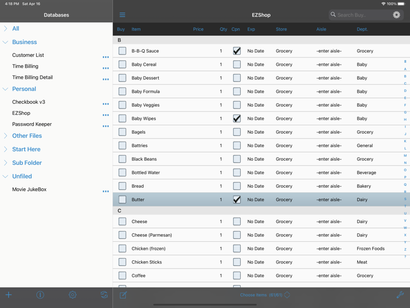Screen dimensions: 410x308
Task: Expand the All folder chevron
Action: coord(5,29)
